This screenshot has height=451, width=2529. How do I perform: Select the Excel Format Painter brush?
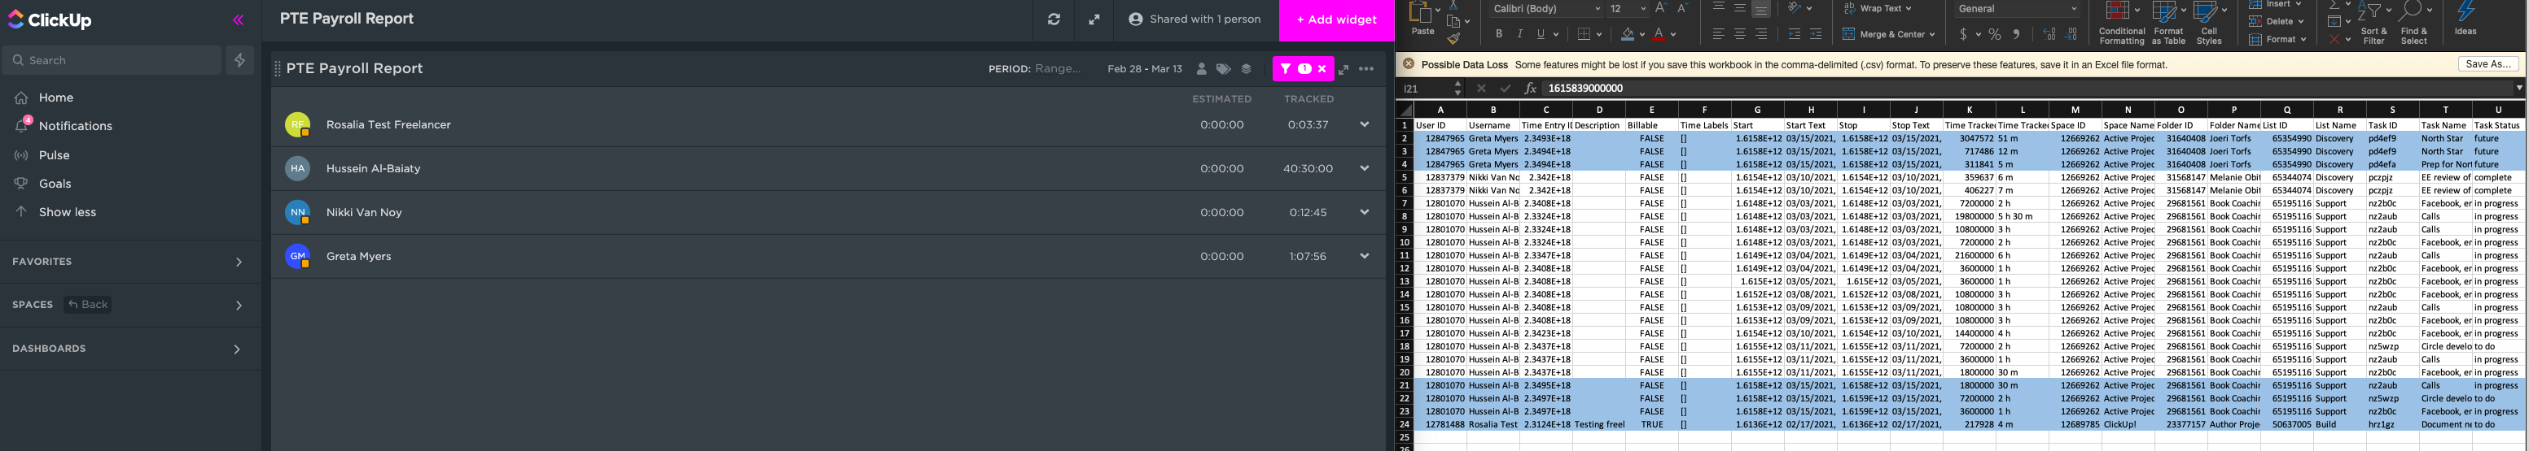[x=1454, y=38]
